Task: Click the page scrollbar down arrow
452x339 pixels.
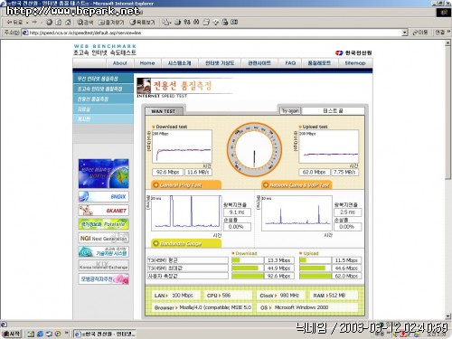Action: [x=448, y=316]
